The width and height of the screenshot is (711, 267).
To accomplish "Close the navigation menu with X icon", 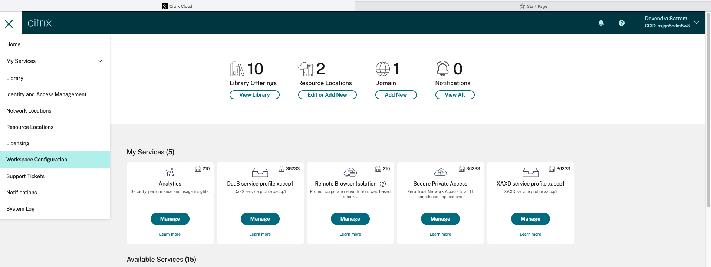I will pyautogui.click(x=9, y=24).
